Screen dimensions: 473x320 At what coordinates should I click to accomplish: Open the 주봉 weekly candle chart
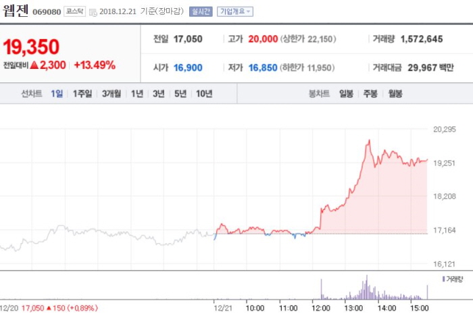pos(370,94)
